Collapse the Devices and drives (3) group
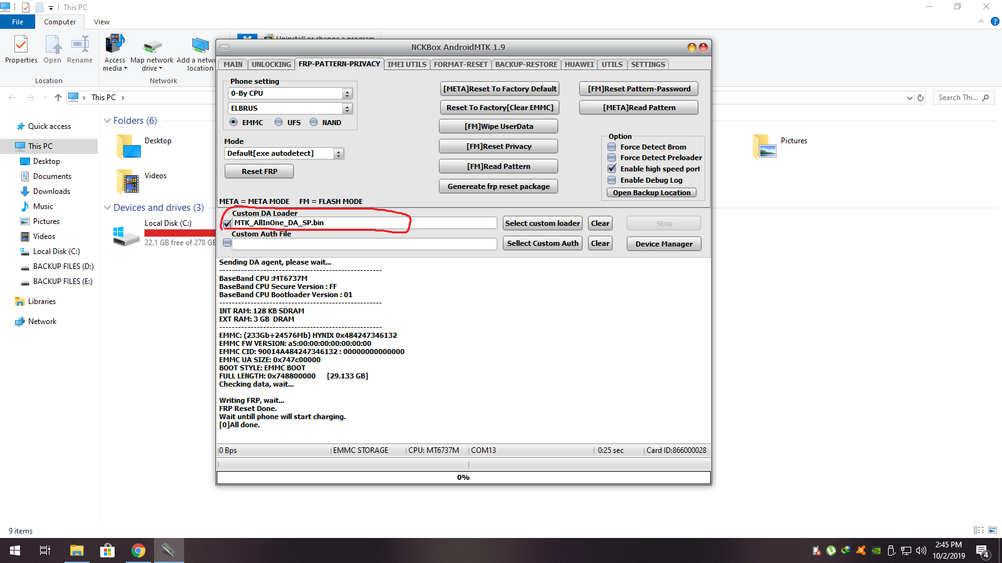The height and width of the screenshot is (563, 1002). pyautogui.click(x=106, y=208)
